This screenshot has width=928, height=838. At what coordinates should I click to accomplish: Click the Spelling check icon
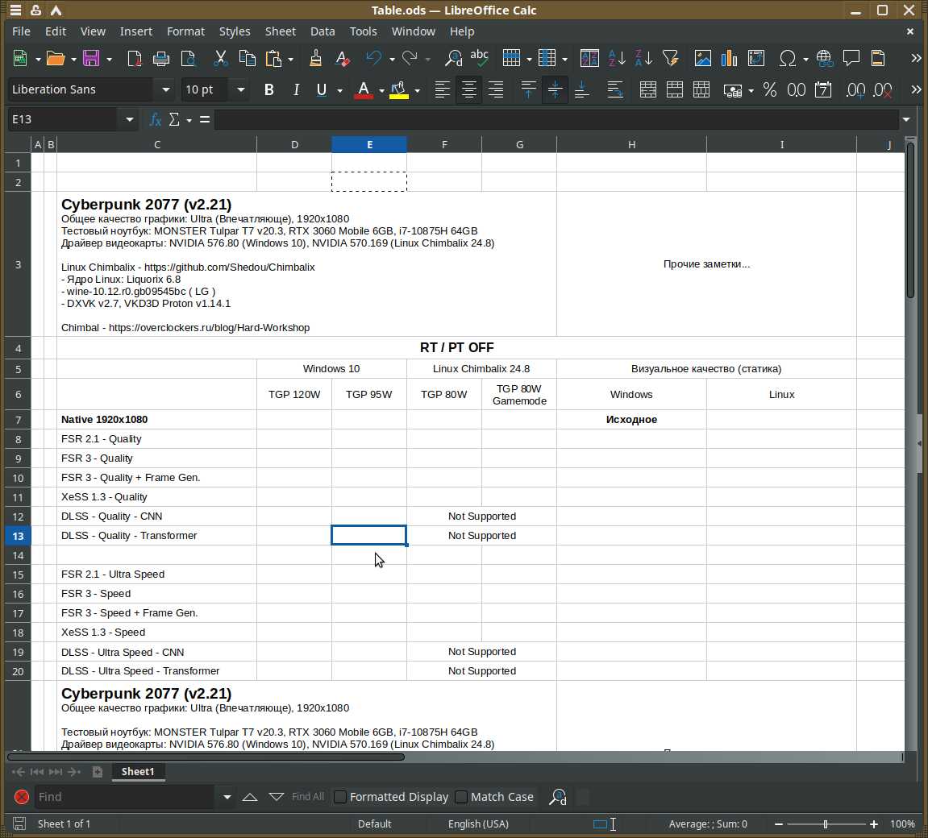coord(480,58)
